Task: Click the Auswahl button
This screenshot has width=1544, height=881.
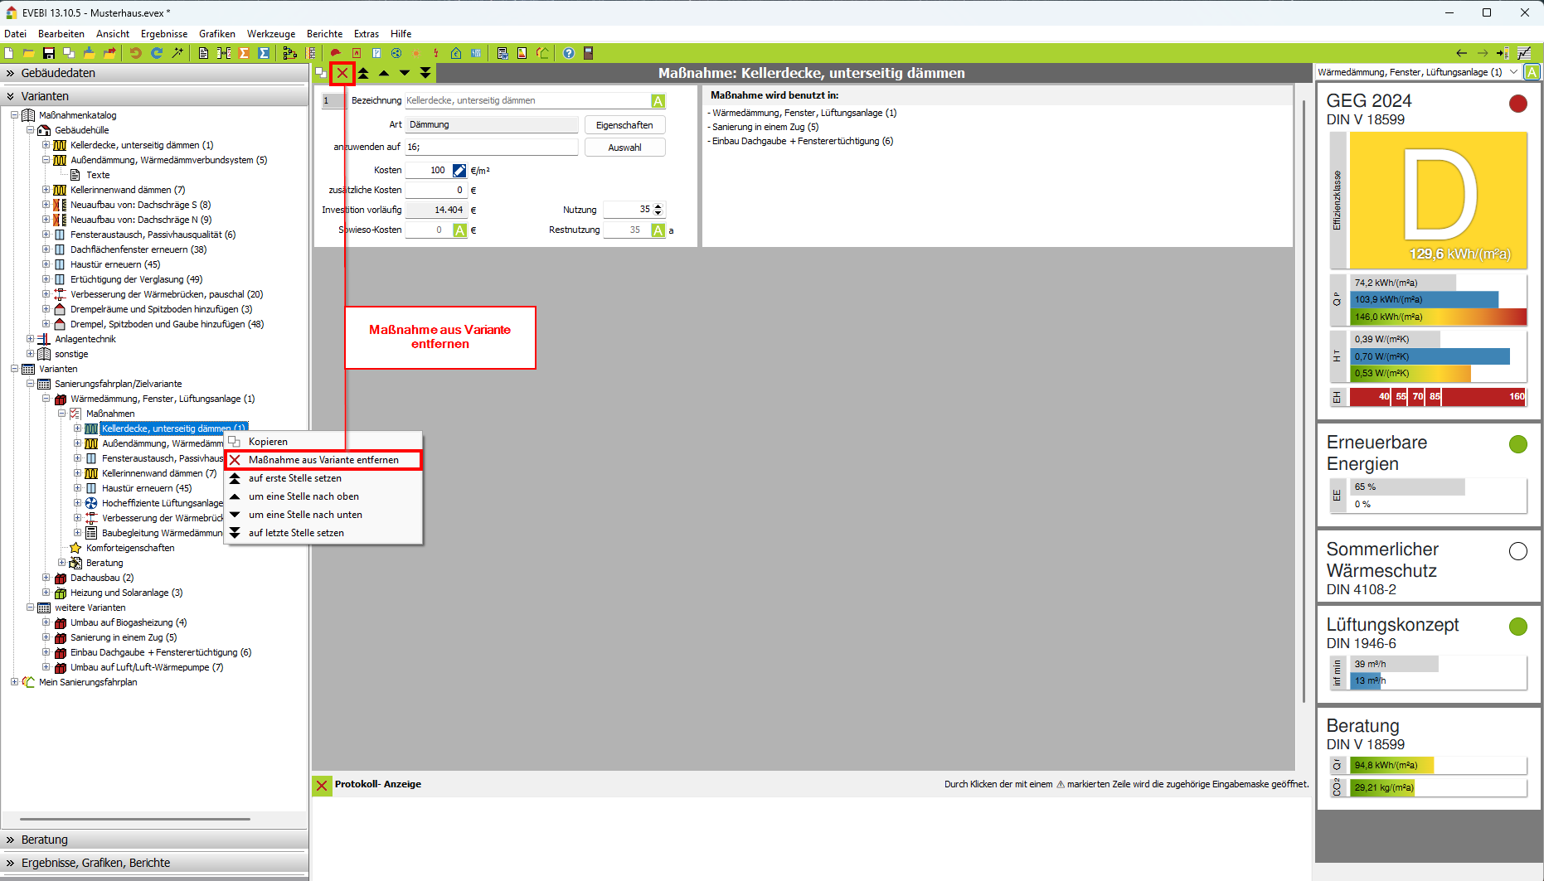Action: point(624,148)
